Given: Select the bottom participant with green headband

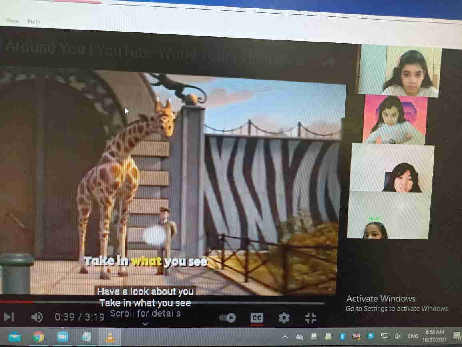Looking at the screenshot, I should [x=389, y=215].
